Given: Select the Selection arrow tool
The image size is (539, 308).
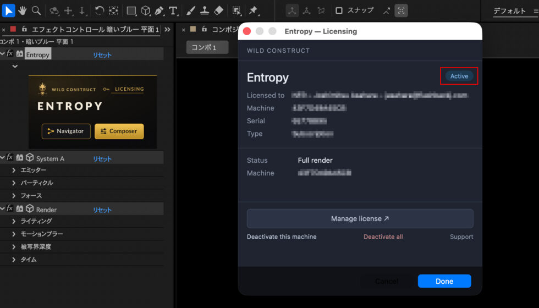Looking at the screenshot, I should coord(8,10).
